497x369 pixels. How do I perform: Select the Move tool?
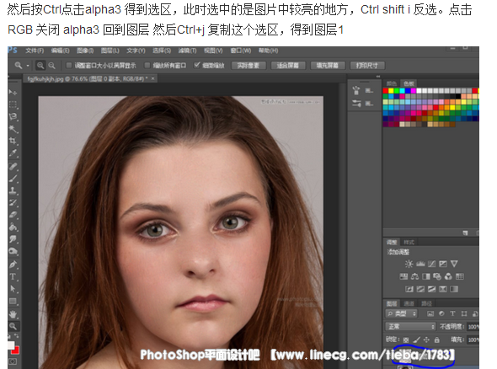(x=13, y=93)
